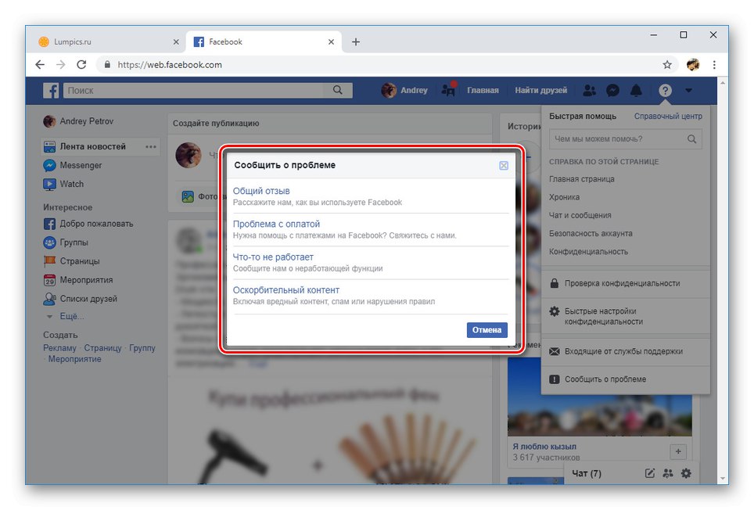This screenshot has height=510, width=754.
Task: Toggle the help question mark icon
Action: click(665, 91)
